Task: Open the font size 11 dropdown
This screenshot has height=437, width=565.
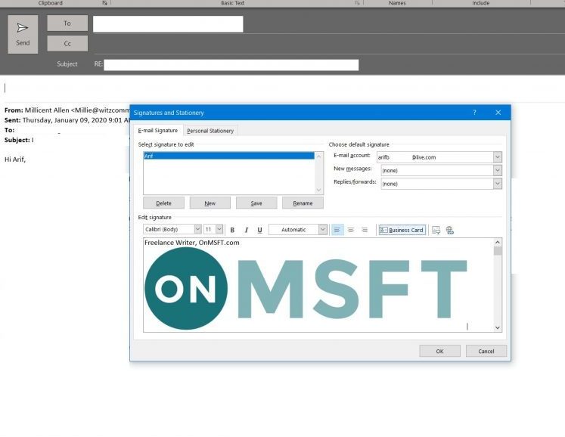Action: [x=219, y=229]
